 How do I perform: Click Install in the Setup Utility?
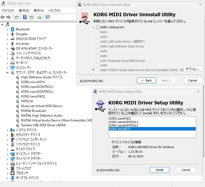tap(159, 170)
